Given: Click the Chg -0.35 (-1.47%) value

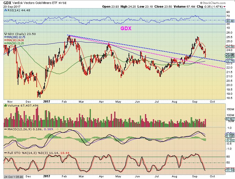Looking at the screenshot, I should pyautogui.click(x=210, y=6).
